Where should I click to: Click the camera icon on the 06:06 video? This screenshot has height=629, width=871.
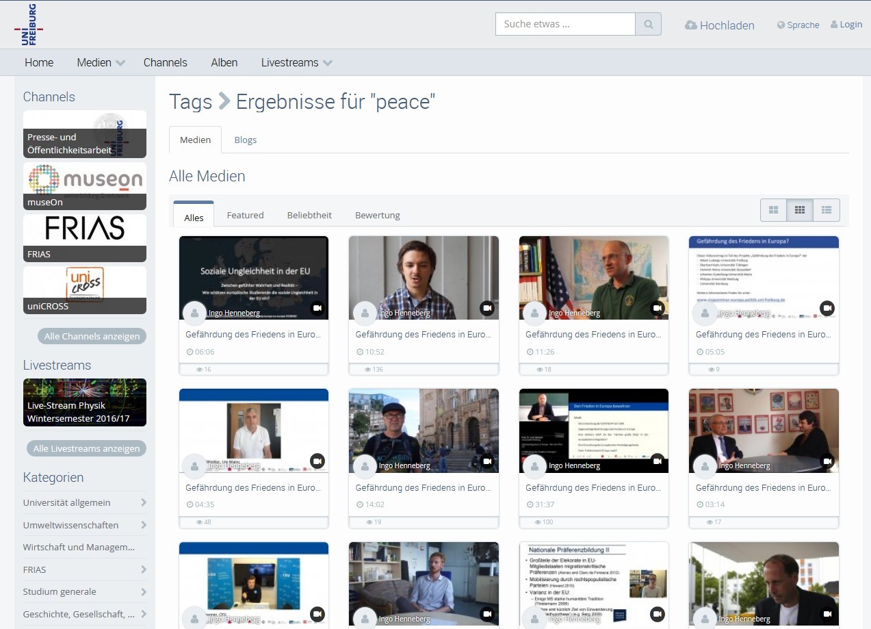[317, 308]
